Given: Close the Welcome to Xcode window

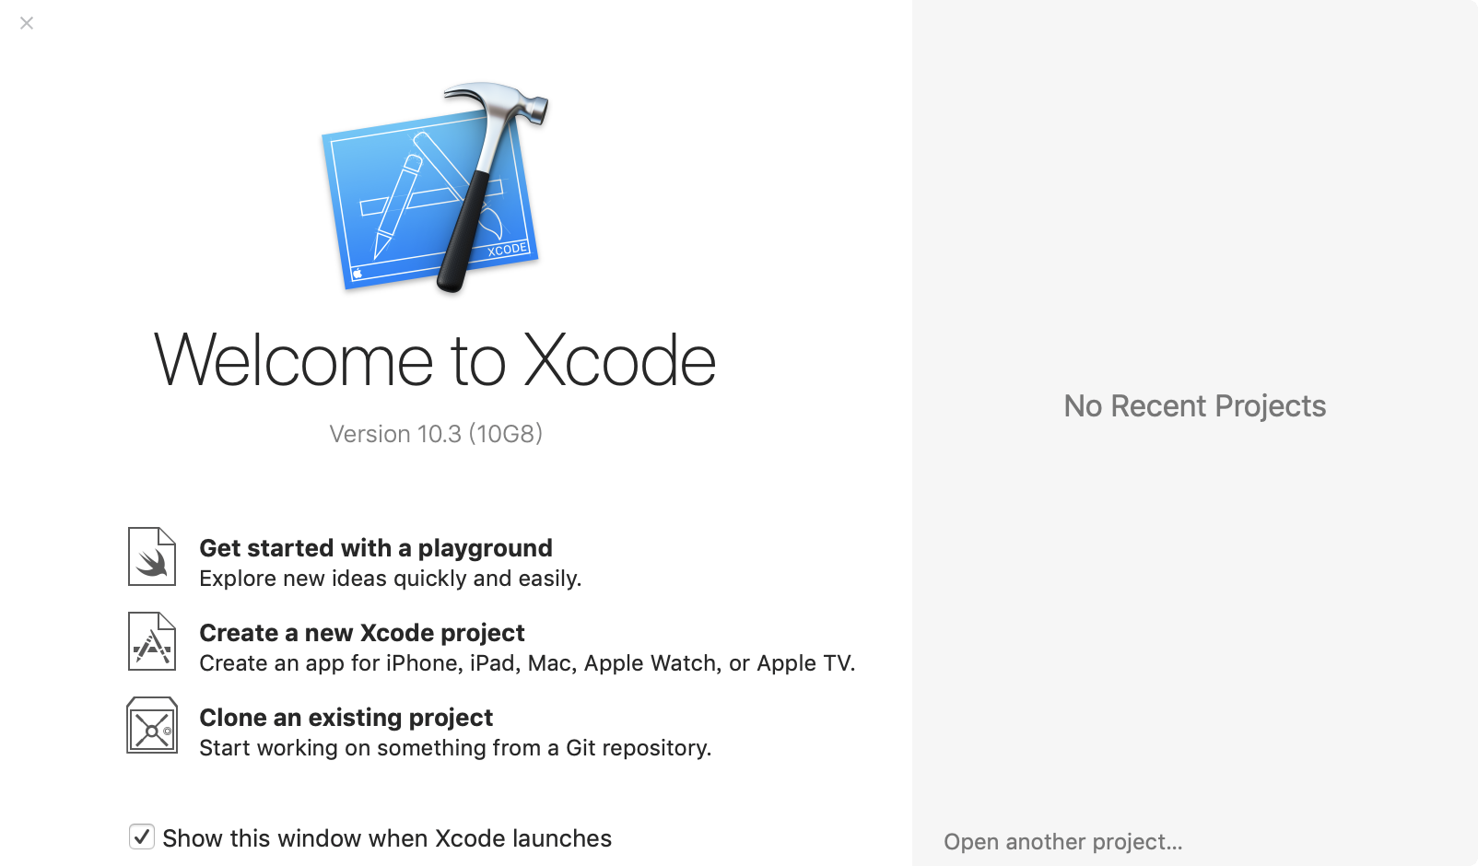Looking at the screenshot, I should (x=27, y=23).
